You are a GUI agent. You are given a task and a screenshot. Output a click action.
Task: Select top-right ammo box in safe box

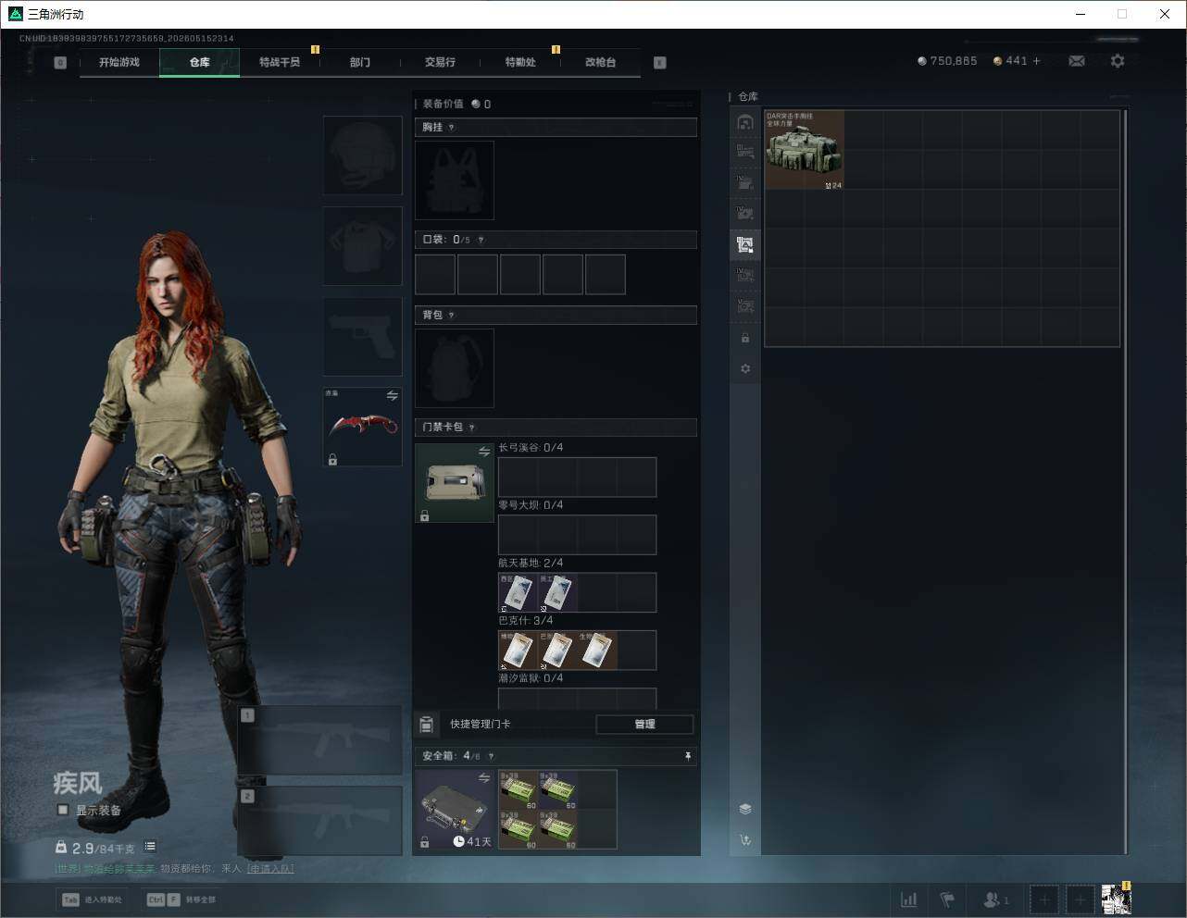[558, 790]
